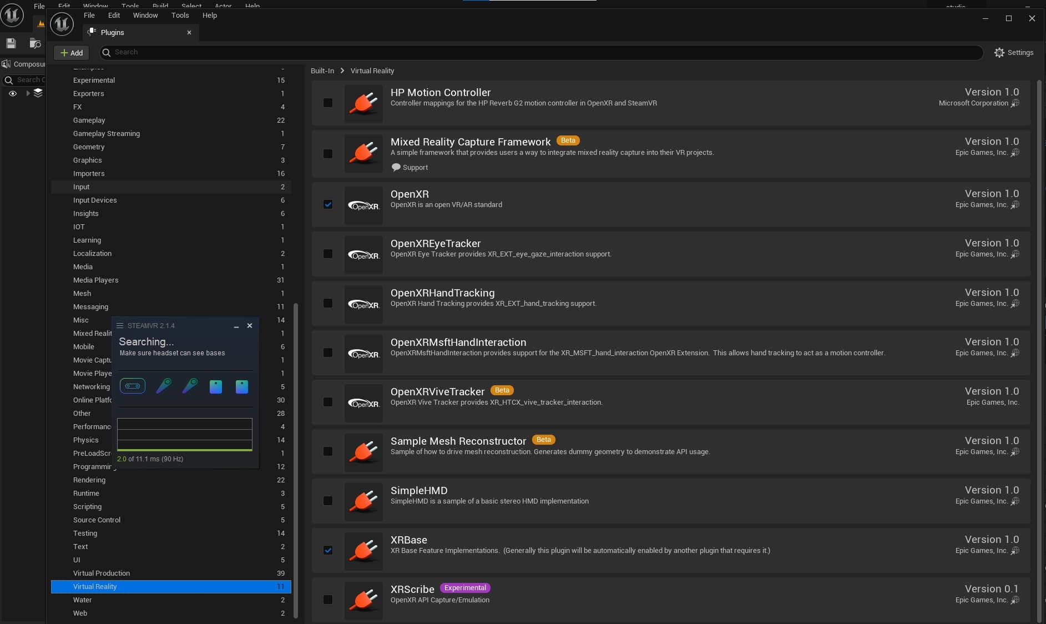This screenshot has width=1046, height=624.
Task: Enable the Mixed Reality Capture Framework checkbox
Action: [x=328, y=154]
